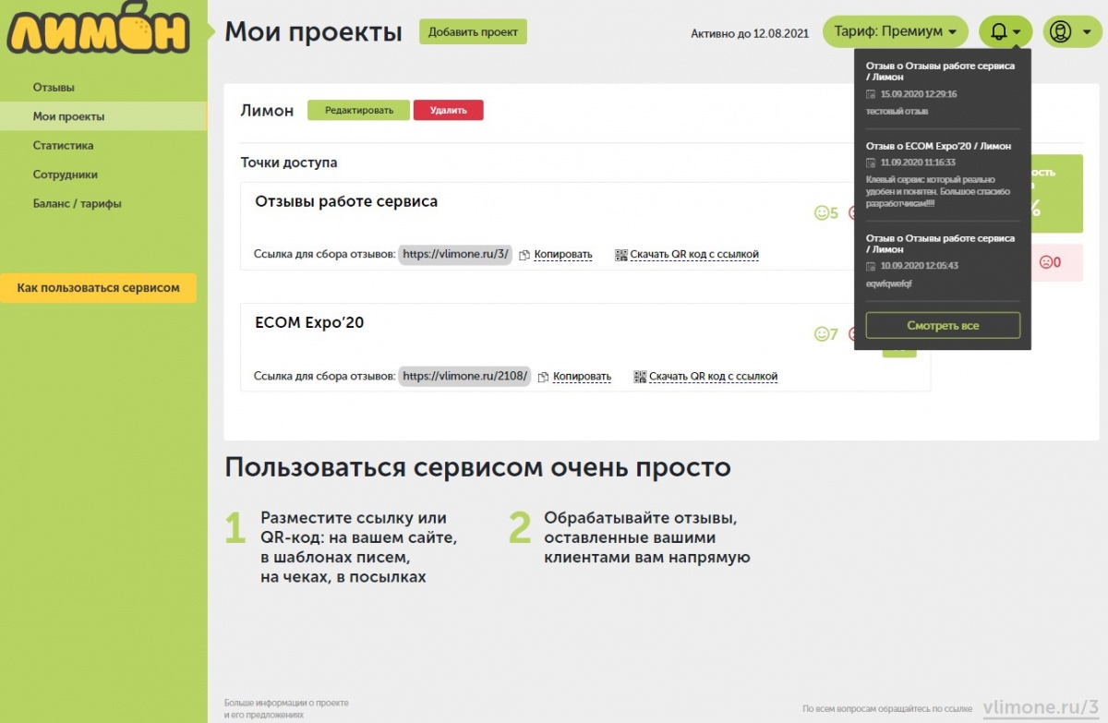
Task: Click ECOM Expo'20 access point title
Action: [x=309, y=323]
